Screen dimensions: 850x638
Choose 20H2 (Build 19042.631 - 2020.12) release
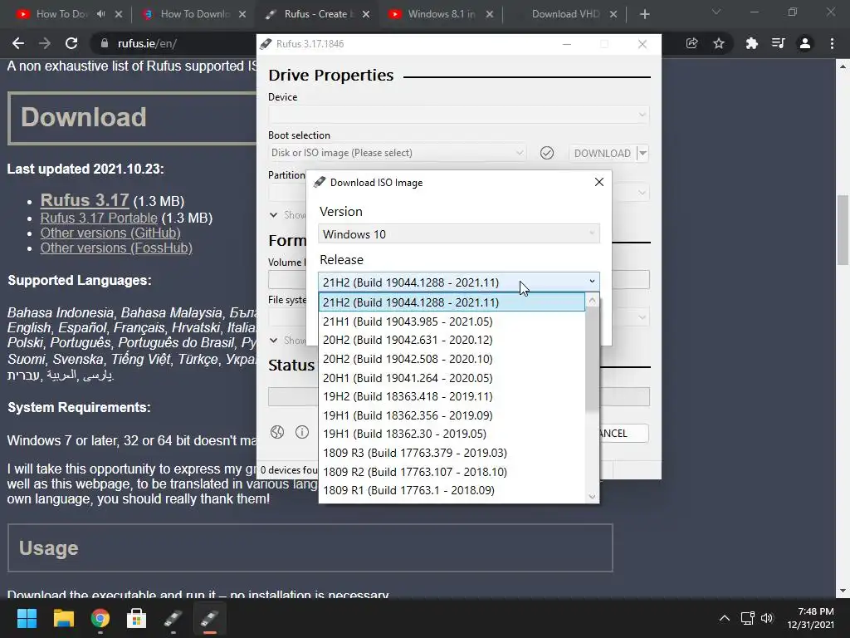coord(452,340)
